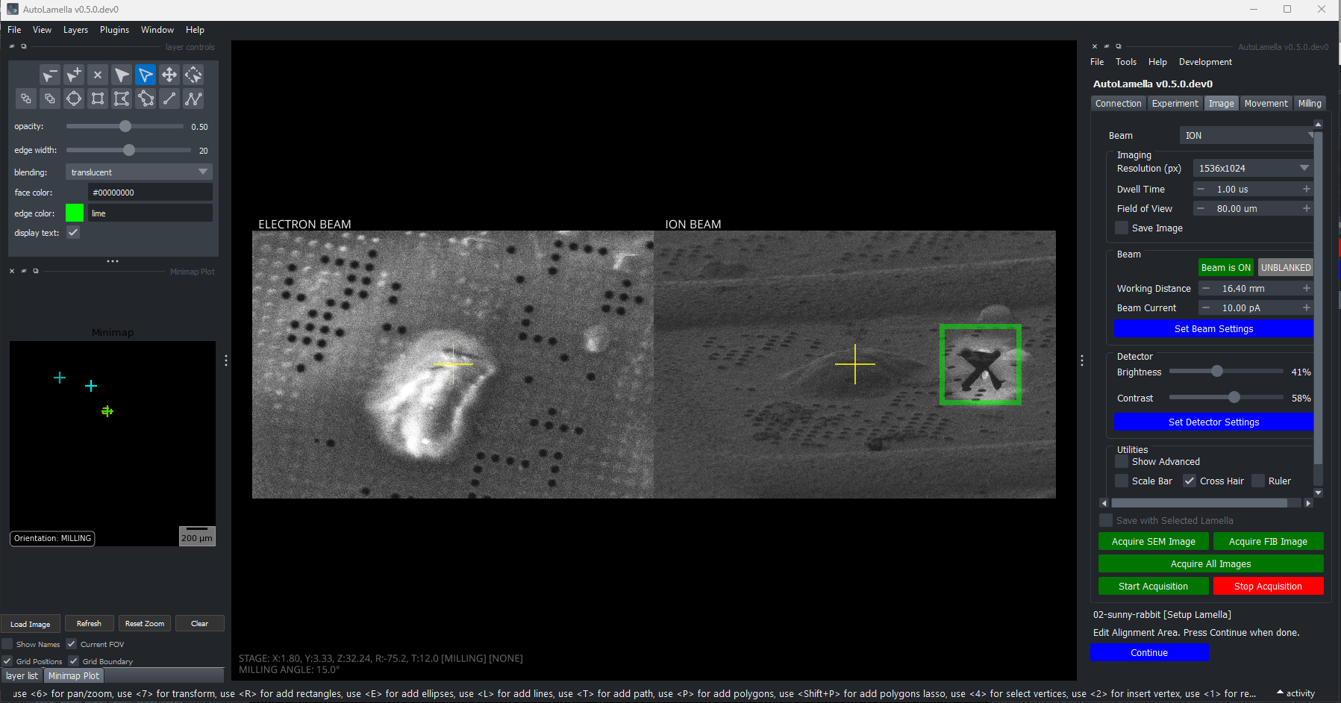The image size is (1341, 703).
Task: Activate the polygon drawing tool
Action: click(x=122, y=98)
